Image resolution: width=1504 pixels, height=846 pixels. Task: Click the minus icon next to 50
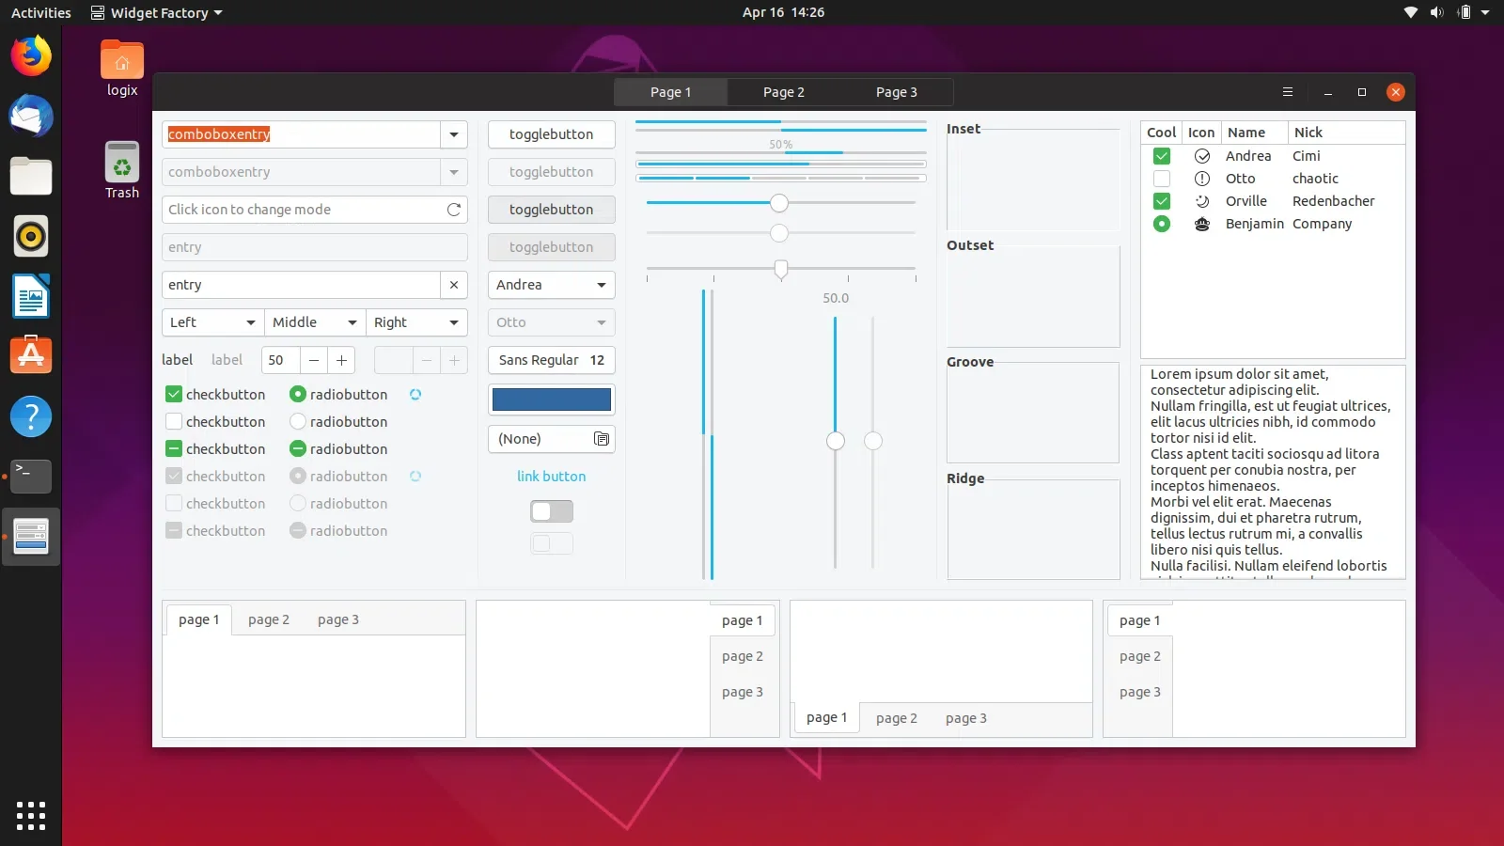[x=314, y=360]
